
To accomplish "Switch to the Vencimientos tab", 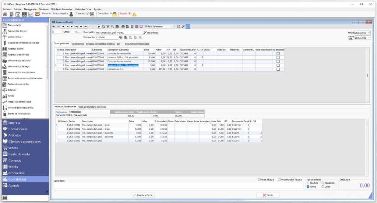I will click(77, 44).
